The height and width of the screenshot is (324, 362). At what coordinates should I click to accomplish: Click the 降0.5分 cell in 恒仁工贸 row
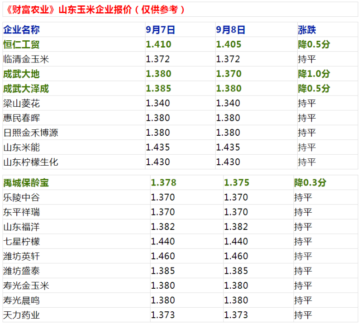[x=314, y=44]
